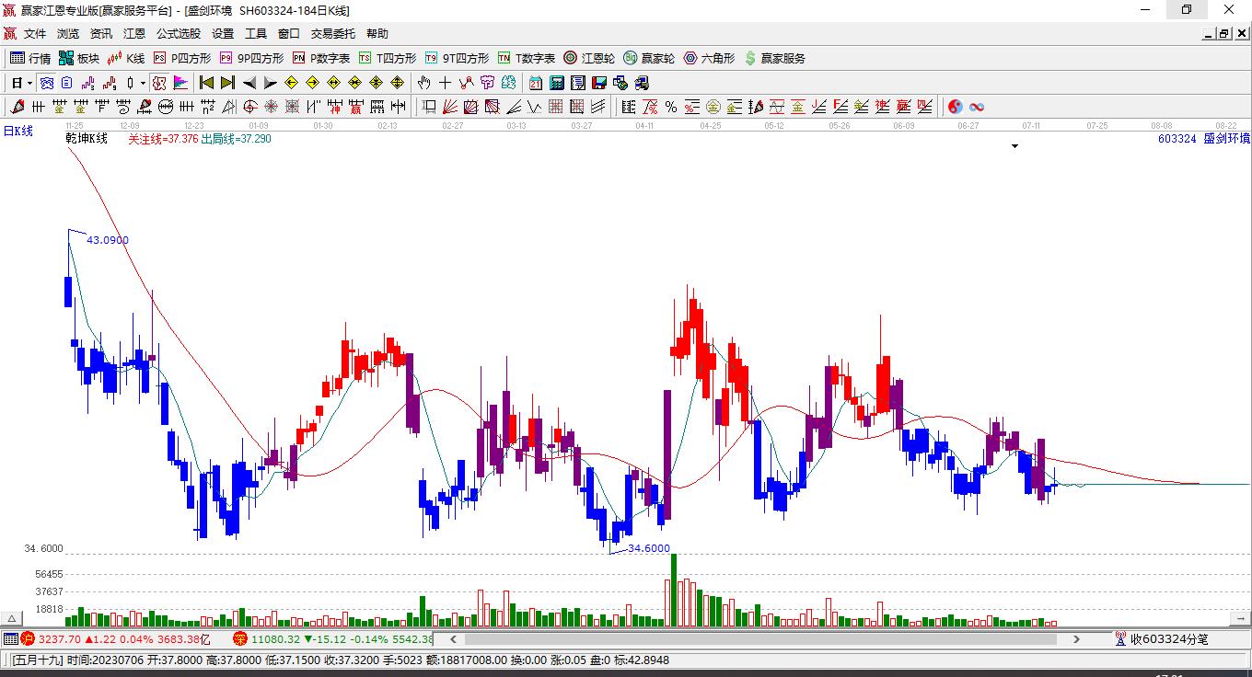Screen dimensions: 1252x677
Task: Click the 日K线 label on chart
Action: click(18, 131)
